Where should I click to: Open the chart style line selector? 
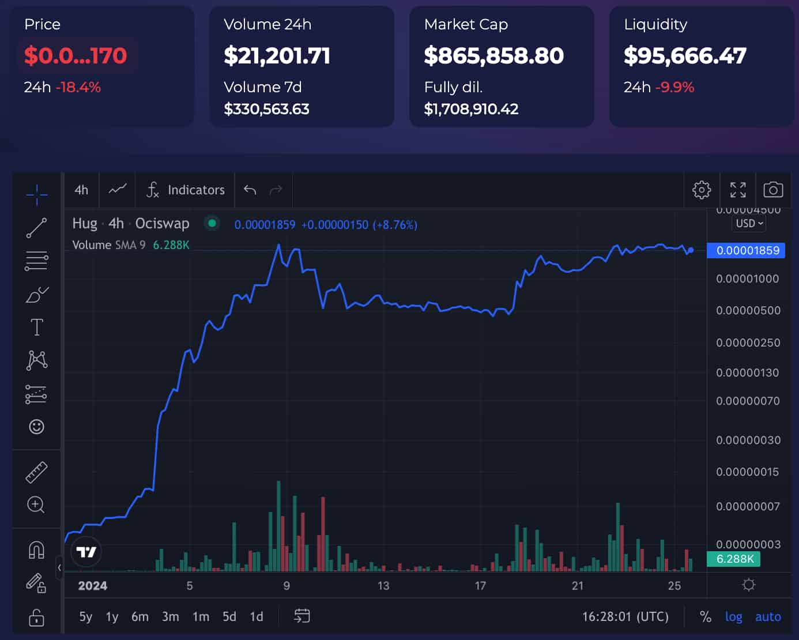(x=118, y=190)
